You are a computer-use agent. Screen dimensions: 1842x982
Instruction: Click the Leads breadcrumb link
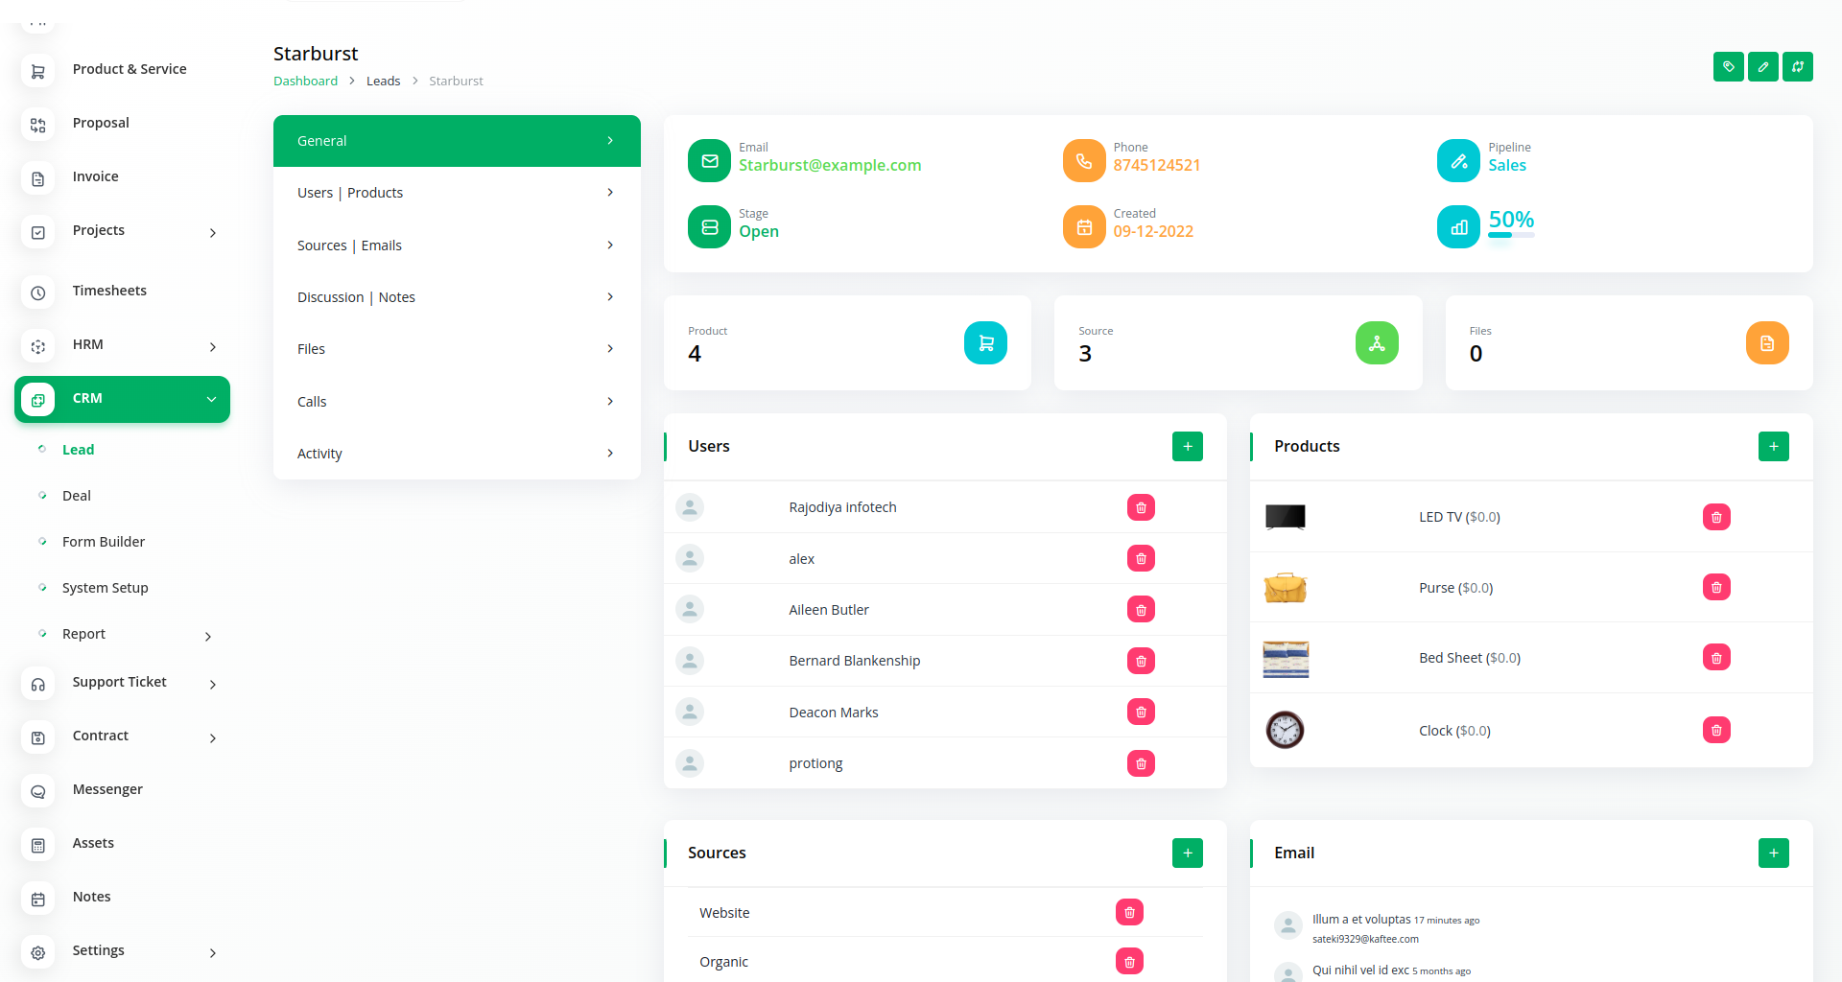383,82
